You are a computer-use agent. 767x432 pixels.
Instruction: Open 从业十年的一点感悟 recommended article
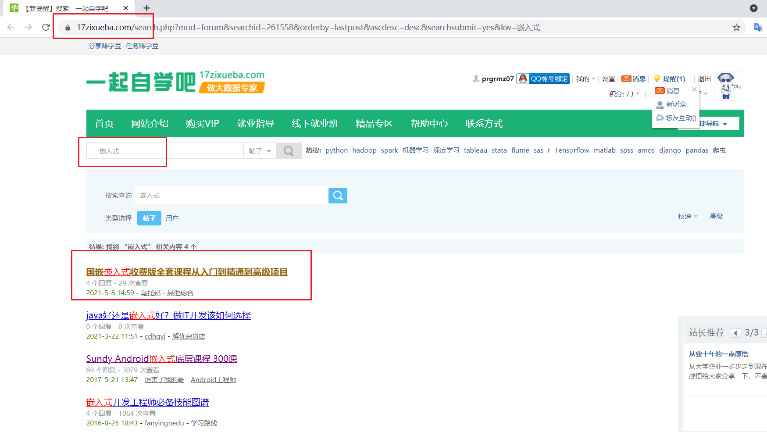click(x=718, y=354)
